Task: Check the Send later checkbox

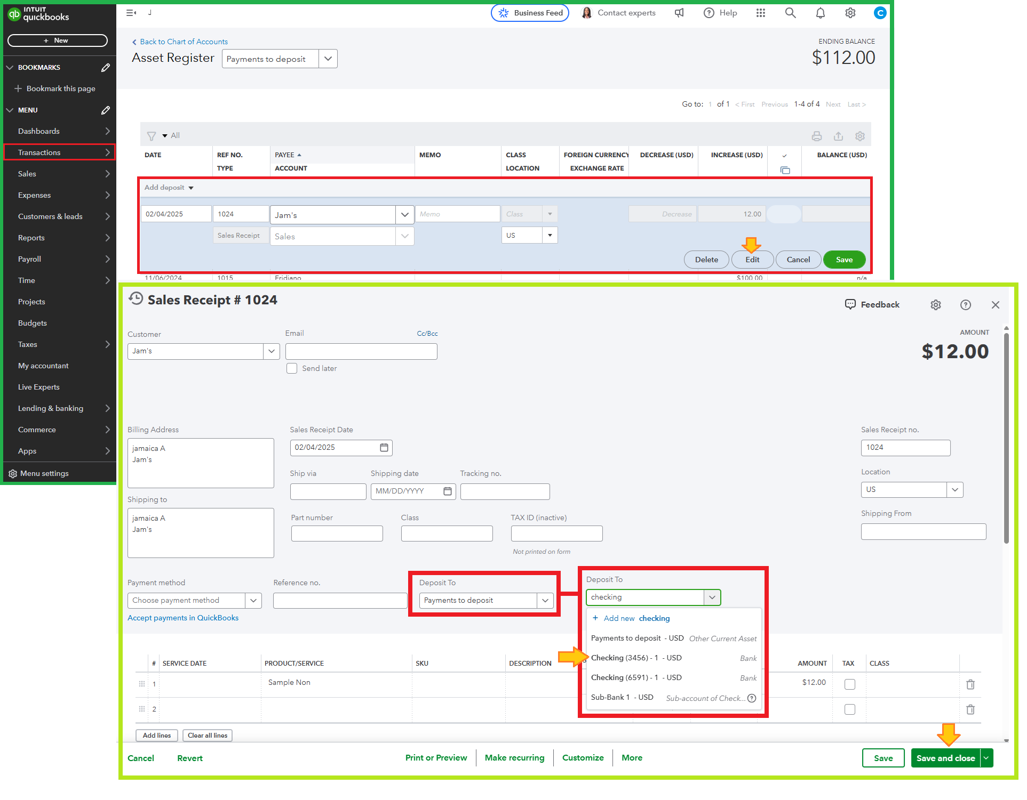Action: coord(292,368)
